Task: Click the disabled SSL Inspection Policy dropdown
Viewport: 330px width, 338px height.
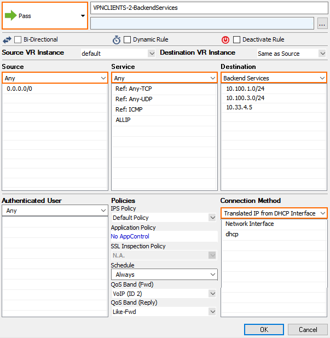Action: pyautogui.click(x=164, y=255)
